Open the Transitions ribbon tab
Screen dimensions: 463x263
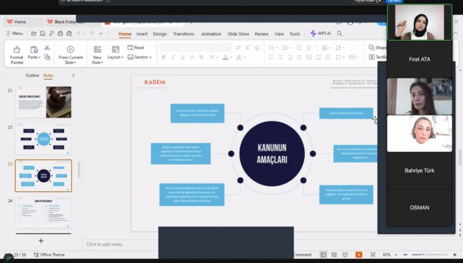(x=183, y=34)
